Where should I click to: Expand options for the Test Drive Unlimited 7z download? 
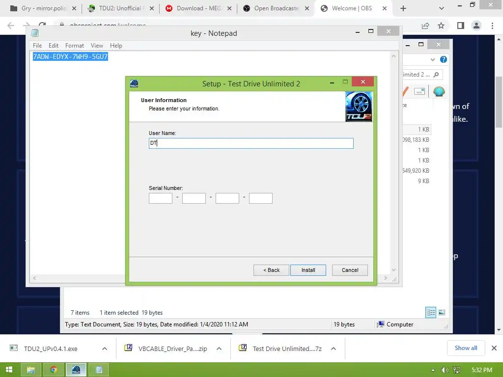tap(334, 349)
